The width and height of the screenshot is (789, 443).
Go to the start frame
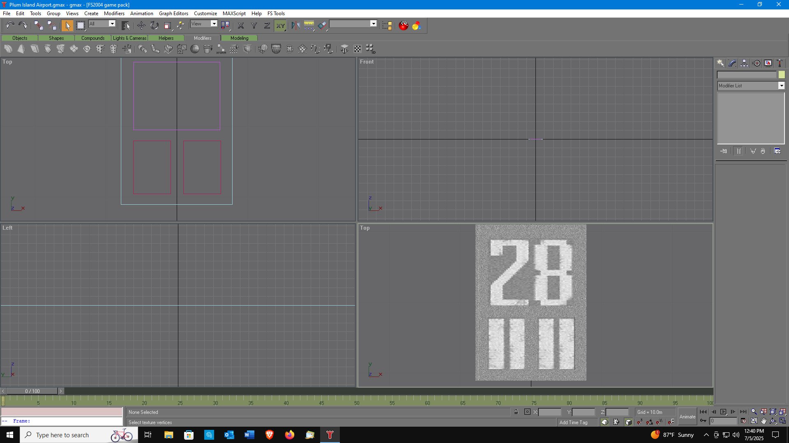coord(703,411)
